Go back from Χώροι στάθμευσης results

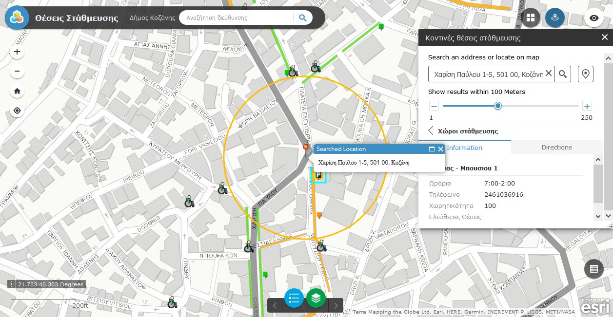tap(431, 131)
